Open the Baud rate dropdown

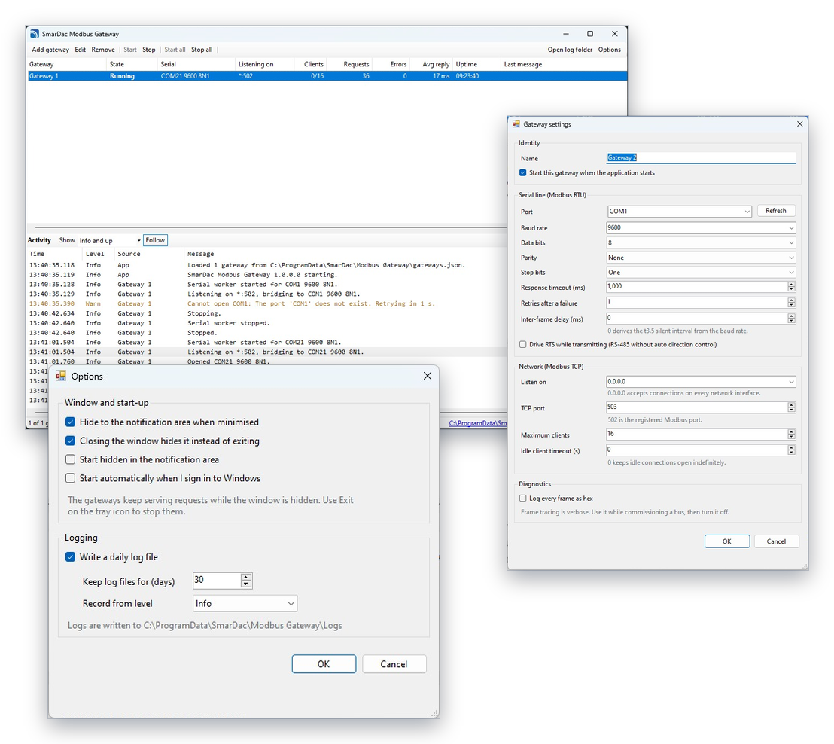pos(701,227)
